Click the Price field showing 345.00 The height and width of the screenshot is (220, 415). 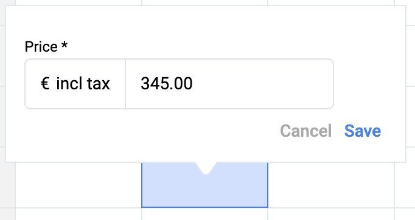point(229,83)
